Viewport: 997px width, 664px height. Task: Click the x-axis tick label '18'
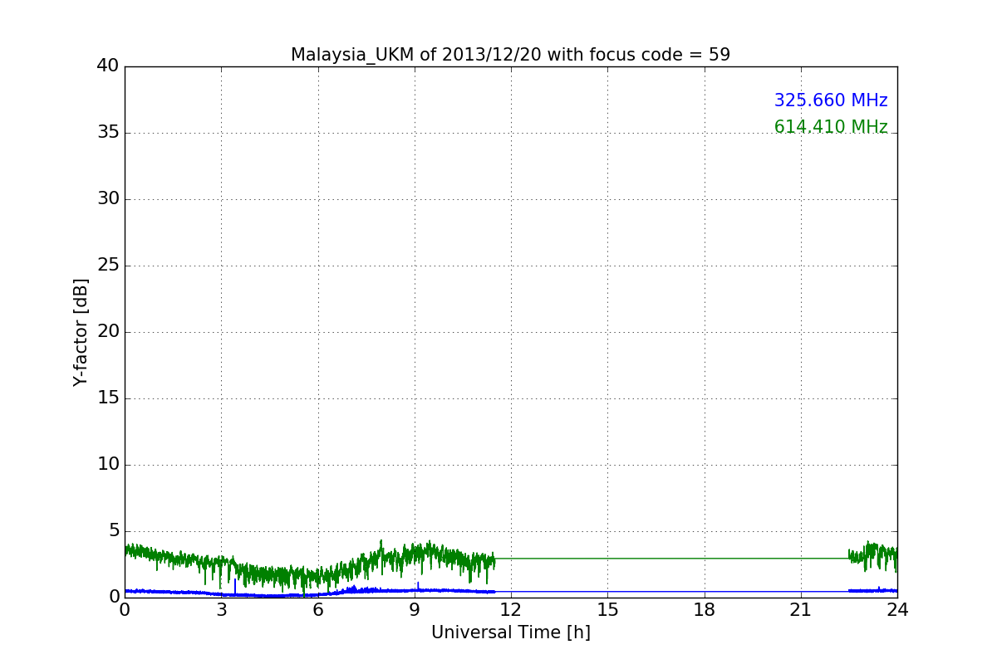(x=705, y=610)
